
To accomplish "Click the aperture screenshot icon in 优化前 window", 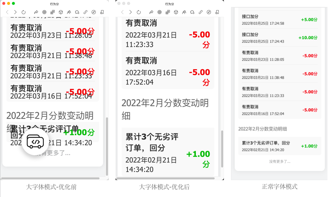I will click(x=44, y=12).
